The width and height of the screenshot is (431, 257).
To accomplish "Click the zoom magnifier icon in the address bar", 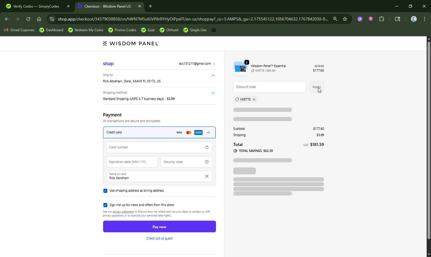I will click(x=335, y=19).
